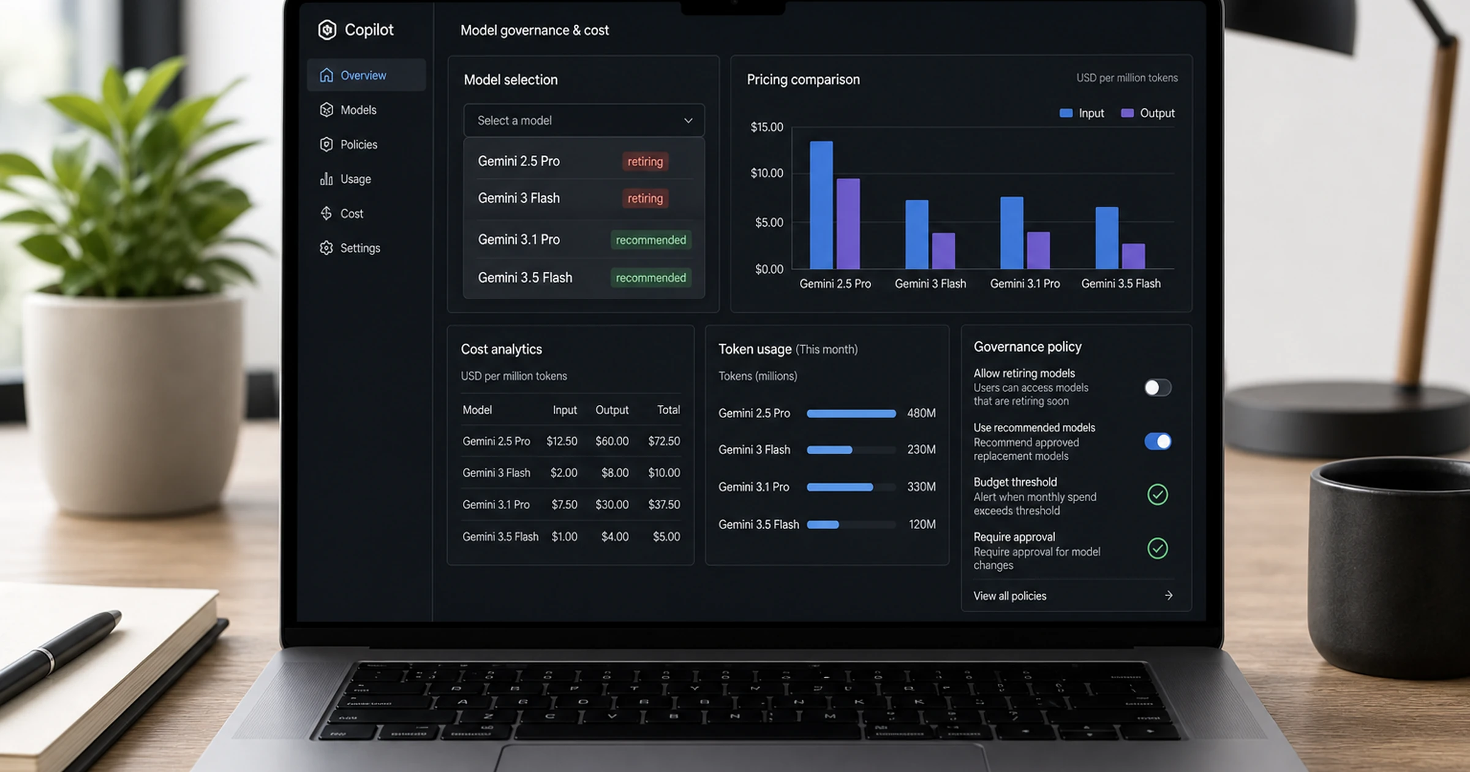Screen dimensions: 1470x772
Task: Click the Model governance & cost heading
Action: click(x=534, y=30)
